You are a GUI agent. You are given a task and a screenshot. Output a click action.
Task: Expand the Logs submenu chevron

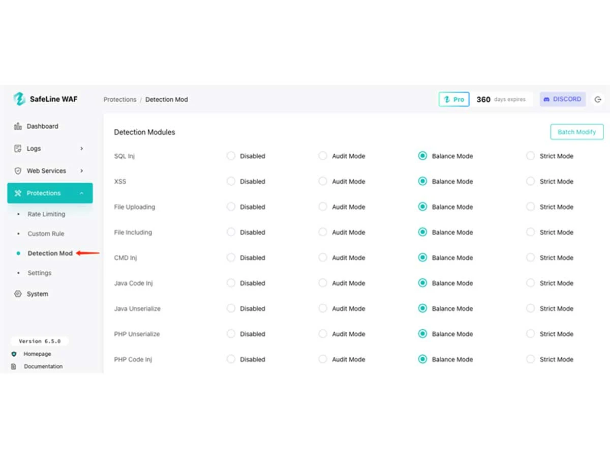[x=82, y=149]
